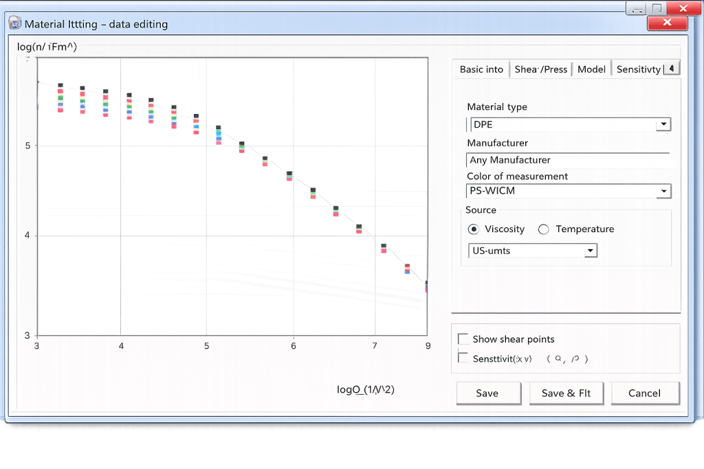704x469 pixels.
Task: Toggle the Sensitivity checkbox
Action: (463, 358)
